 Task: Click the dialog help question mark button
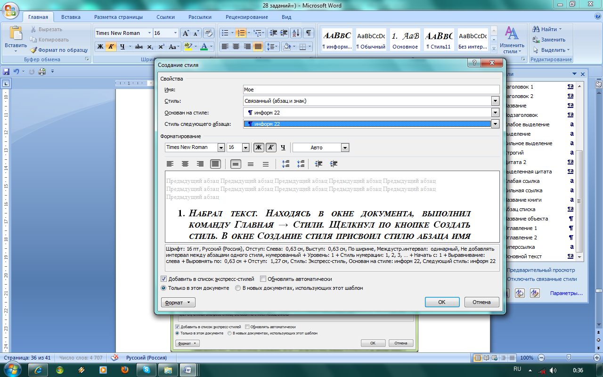(474, 63)
